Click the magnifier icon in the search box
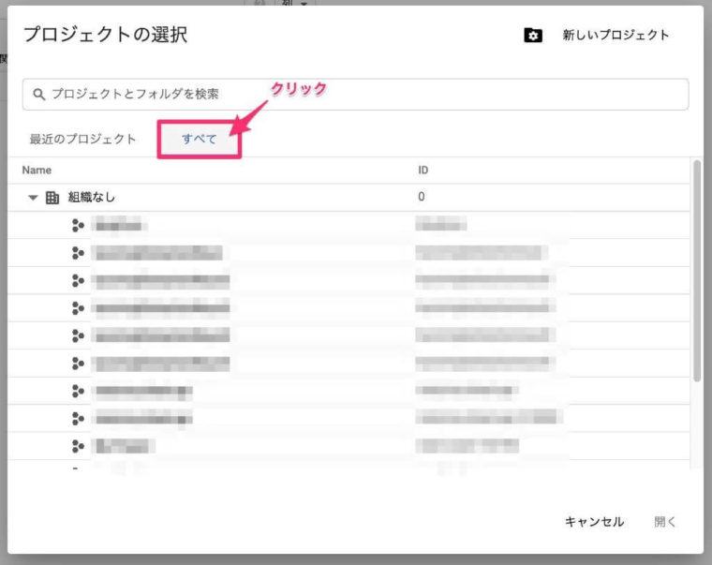 point(39,94)
